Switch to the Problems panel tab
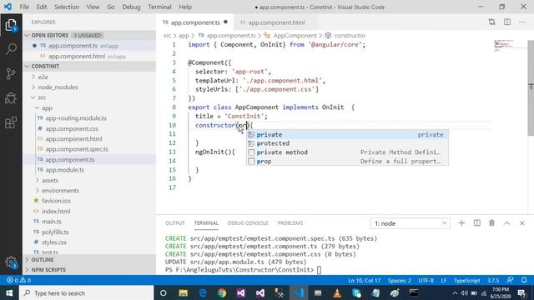This screenshot has width=534, height=300. [290, 223]
